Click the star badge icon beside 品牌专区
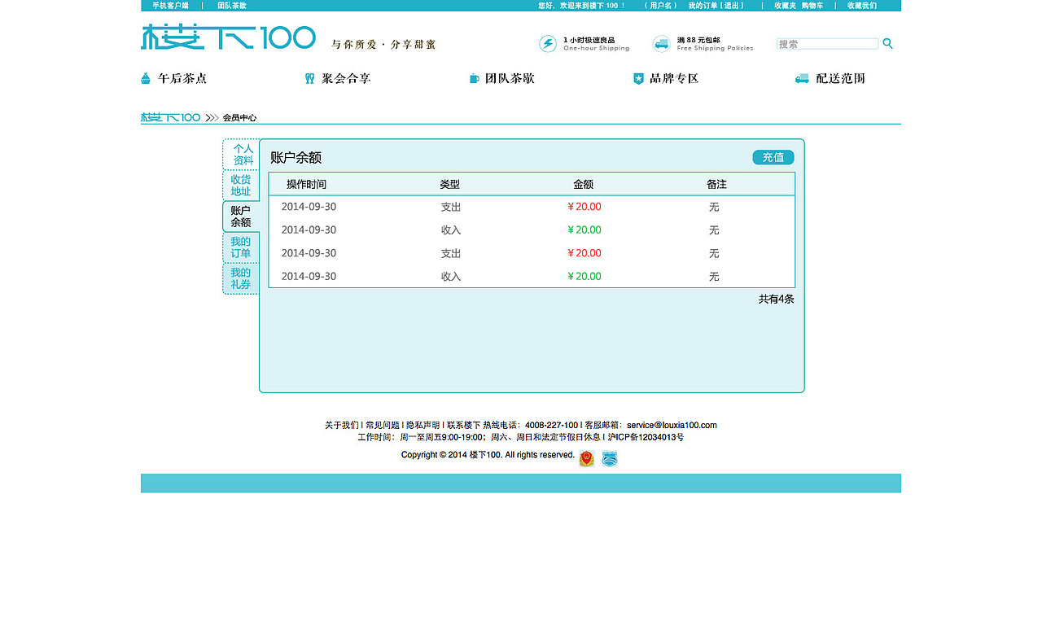This screenshot has height=621, width=1042. tap(638, 78)
